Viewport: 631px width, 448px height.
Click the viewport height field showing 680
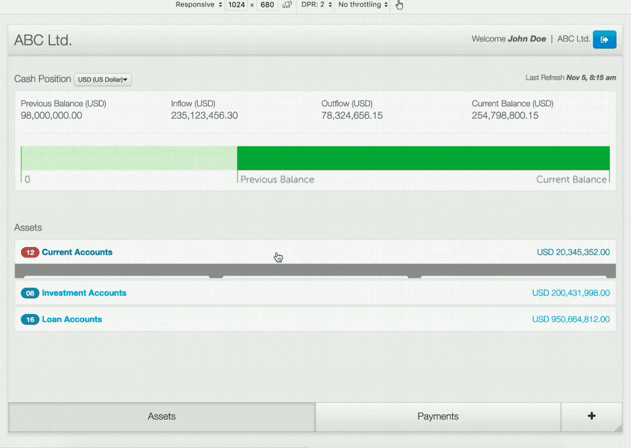tap(267, 5)
